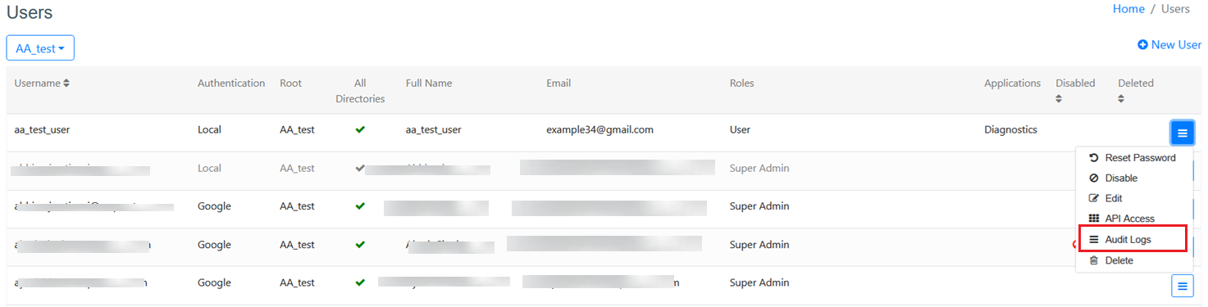Sort the table by Disabled column
The image size is (1208, 307).
click(1075, 90)
